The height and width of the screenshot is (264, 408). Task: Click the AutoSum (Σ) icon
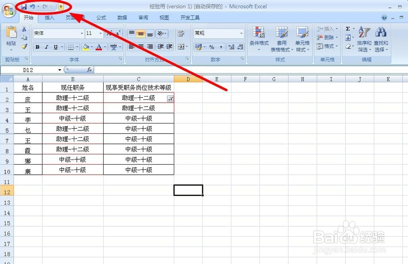click(348, 29)
